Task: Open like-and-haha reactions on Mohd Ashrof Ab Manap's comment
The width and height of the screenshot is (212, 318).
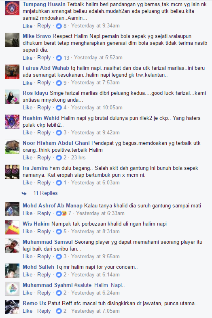Action: tap(61, 213)
